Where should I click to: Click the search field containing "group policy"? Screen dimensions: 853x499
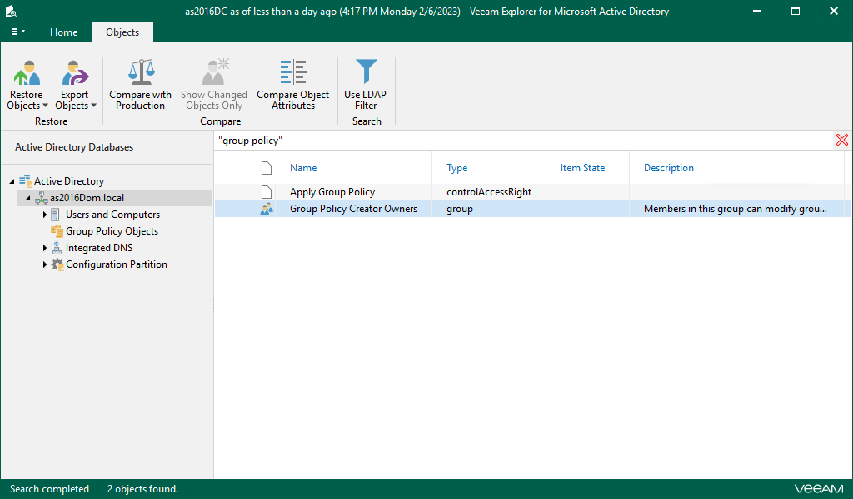coord(516,141)
